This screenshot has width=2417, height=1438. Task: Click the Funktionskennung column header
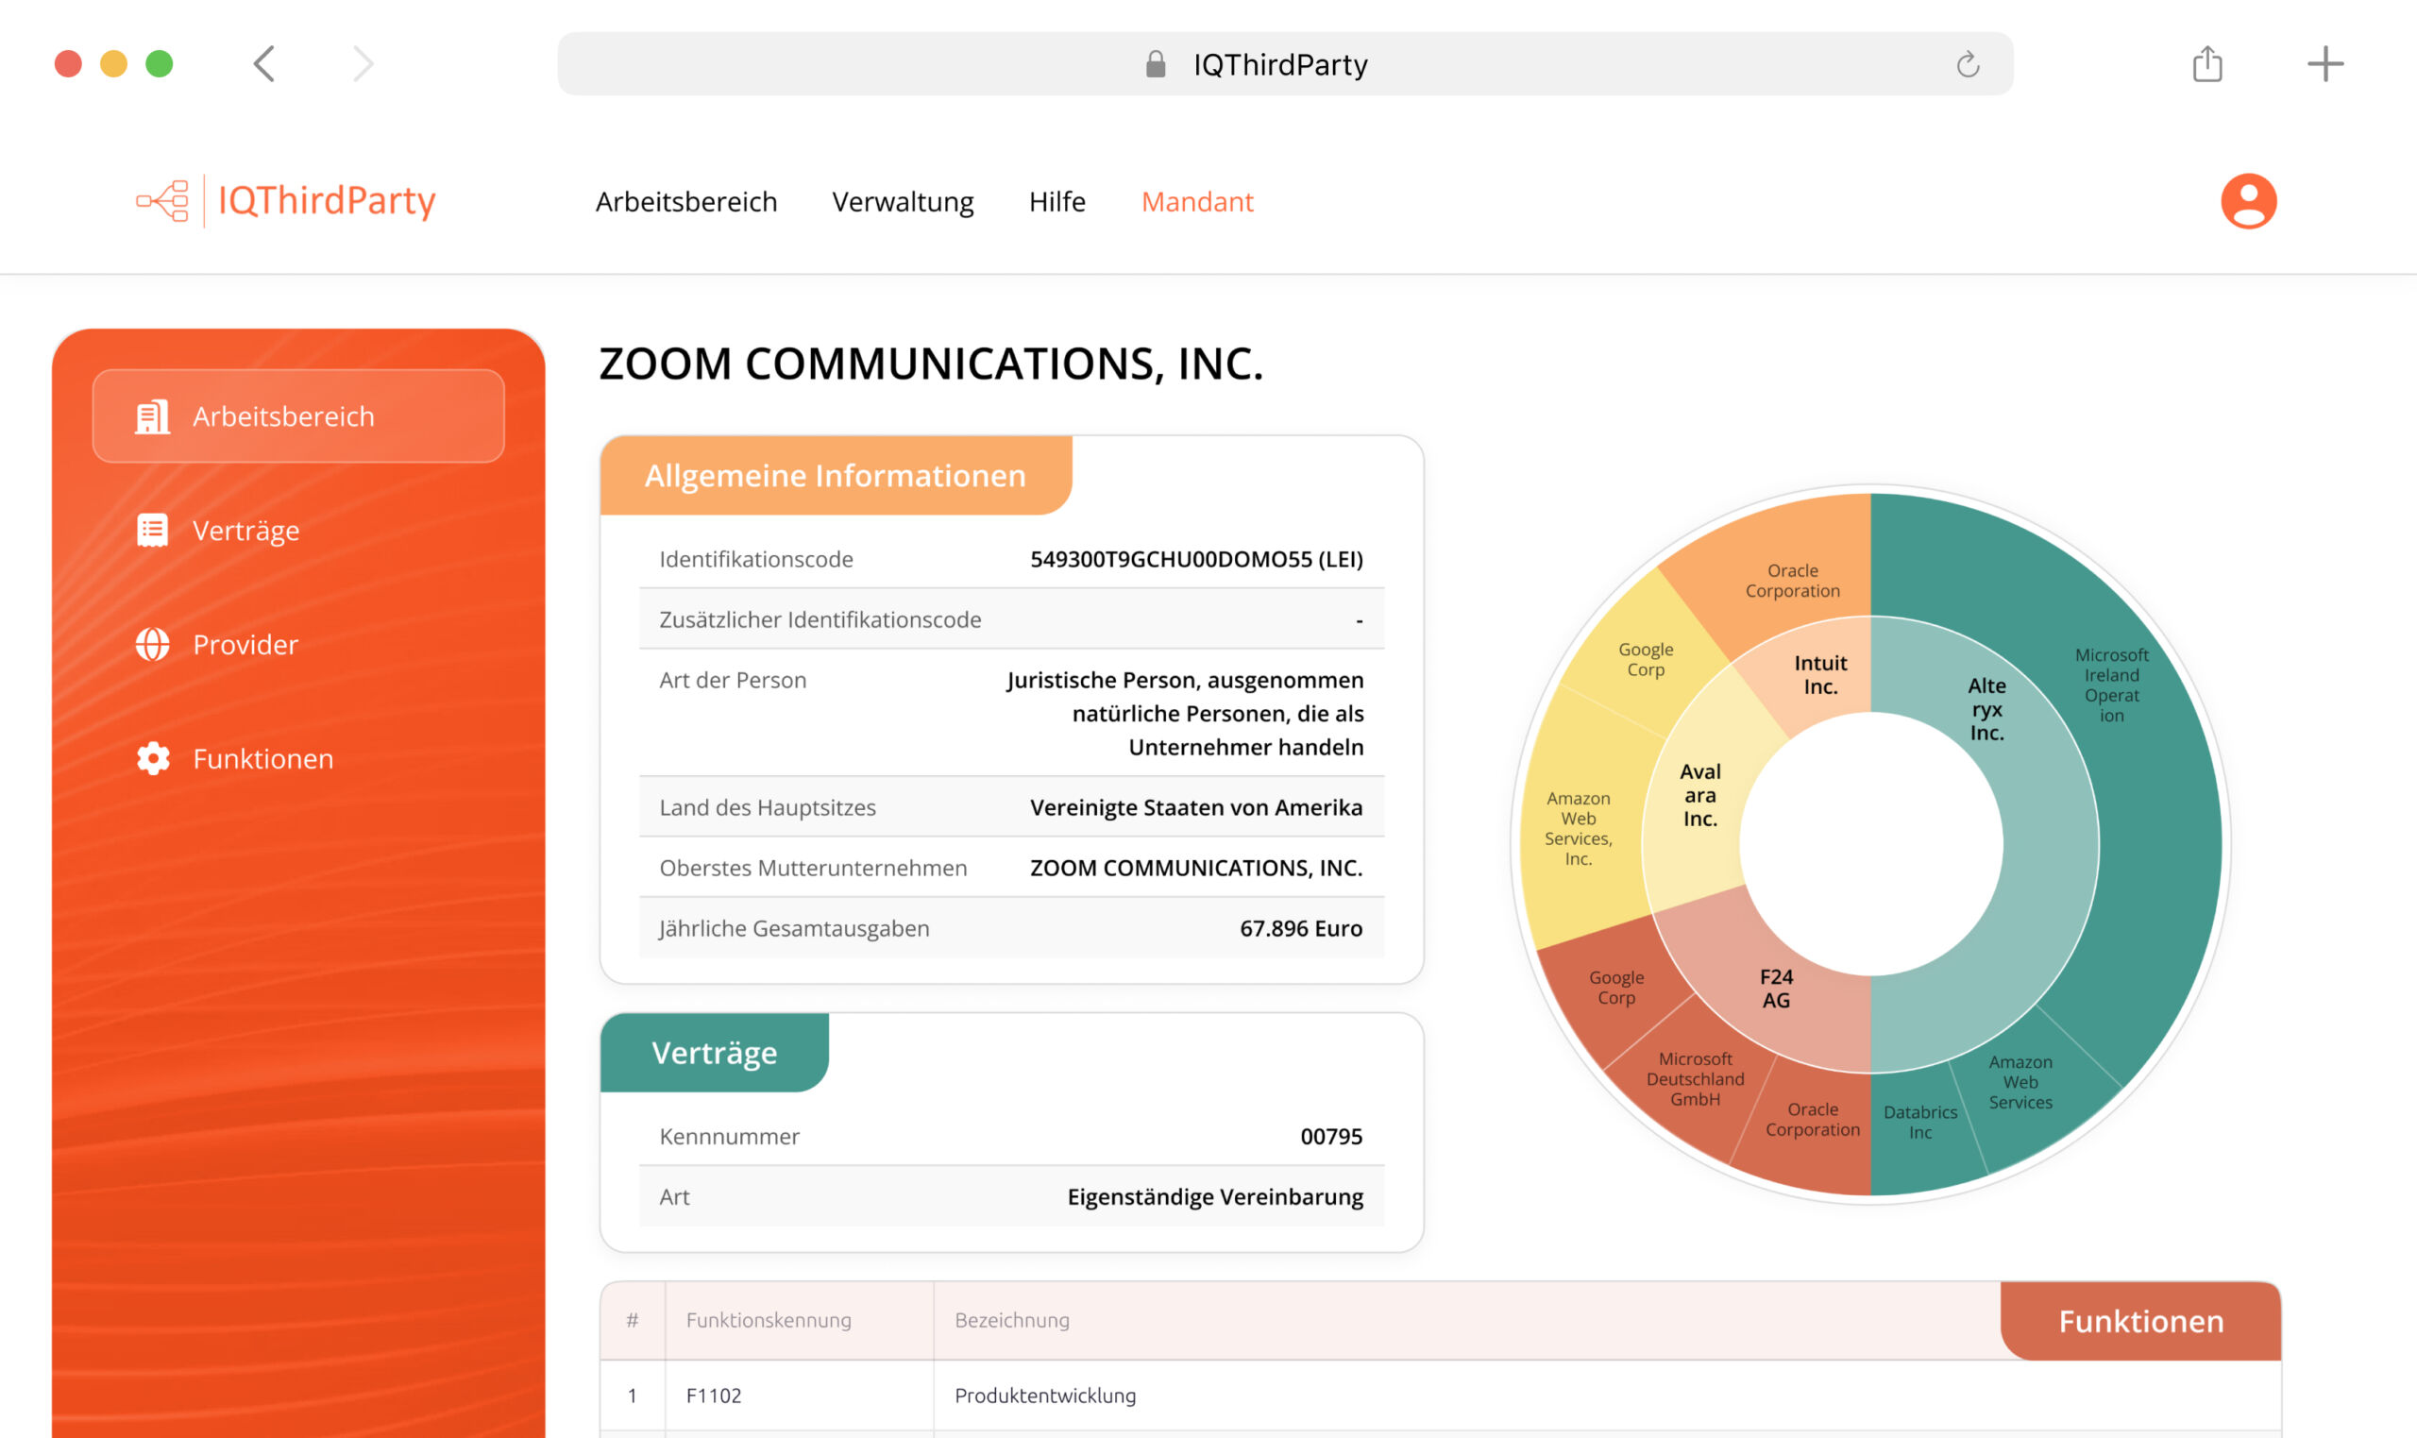pyautogui.click(x=769, y=1320)
